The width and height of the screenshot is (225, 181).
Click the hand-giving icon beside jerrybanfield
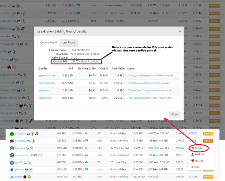(x=31, y=121)
